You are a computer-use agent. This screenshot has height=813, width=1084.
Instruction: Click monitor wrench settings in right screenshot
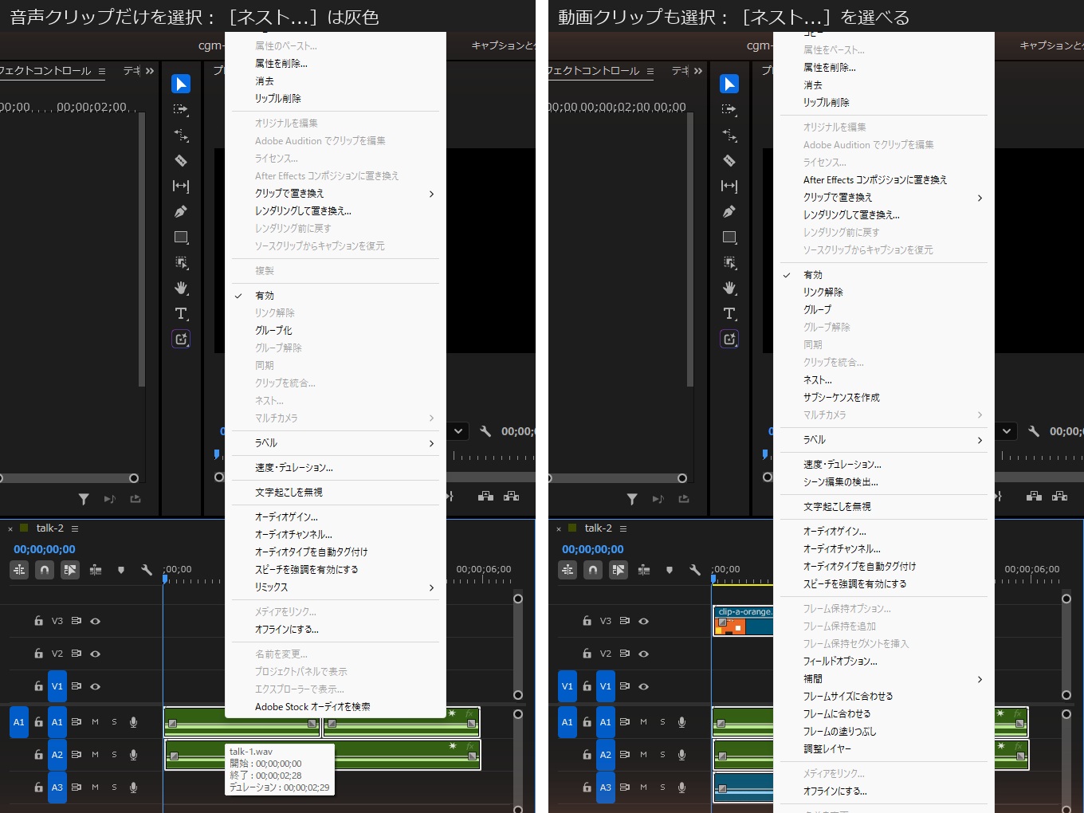pyautogui.click(x=1034, y=431)
